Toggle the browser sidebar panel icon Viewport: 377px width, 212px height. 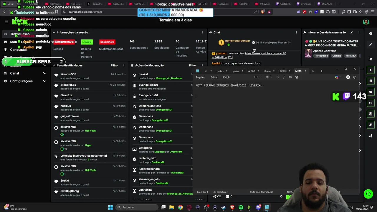[x=349, y=12]
